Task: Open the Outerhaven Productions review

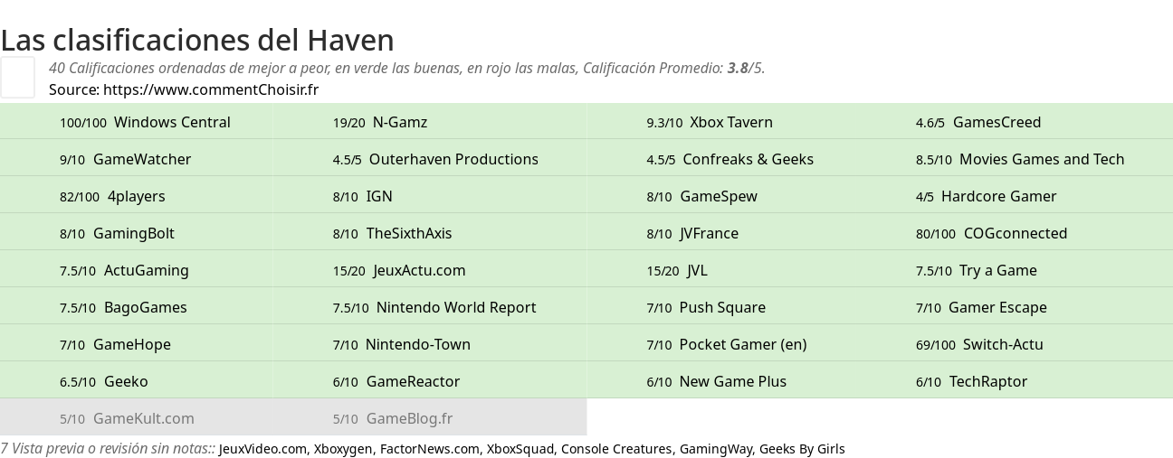Action: [453, 159]
